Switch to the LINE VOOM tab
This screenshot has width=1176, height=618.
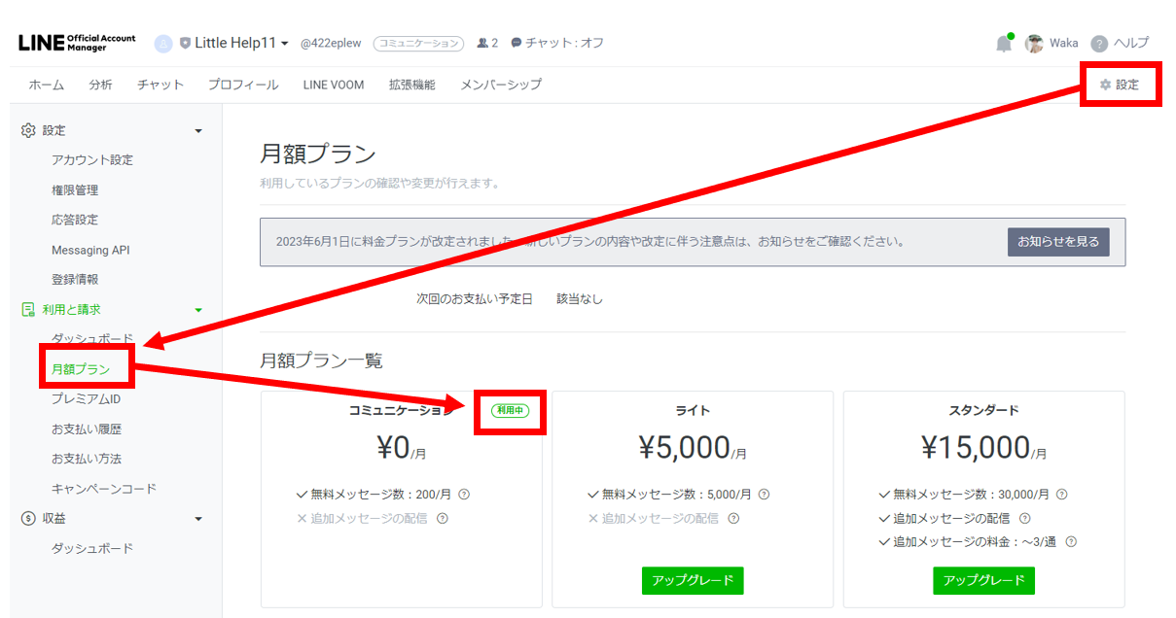coord(333,85)
